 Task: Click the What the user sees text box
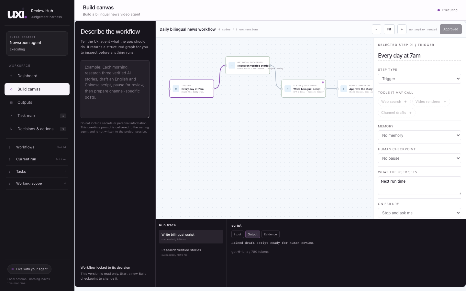(x=419, y=186)
